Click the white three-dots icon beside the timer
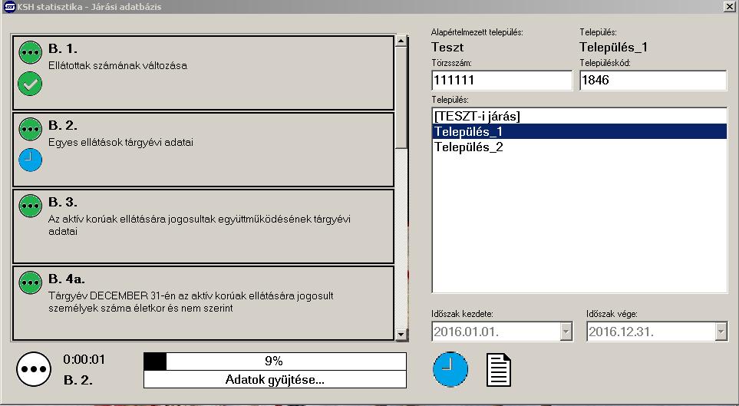 point(34,369)
